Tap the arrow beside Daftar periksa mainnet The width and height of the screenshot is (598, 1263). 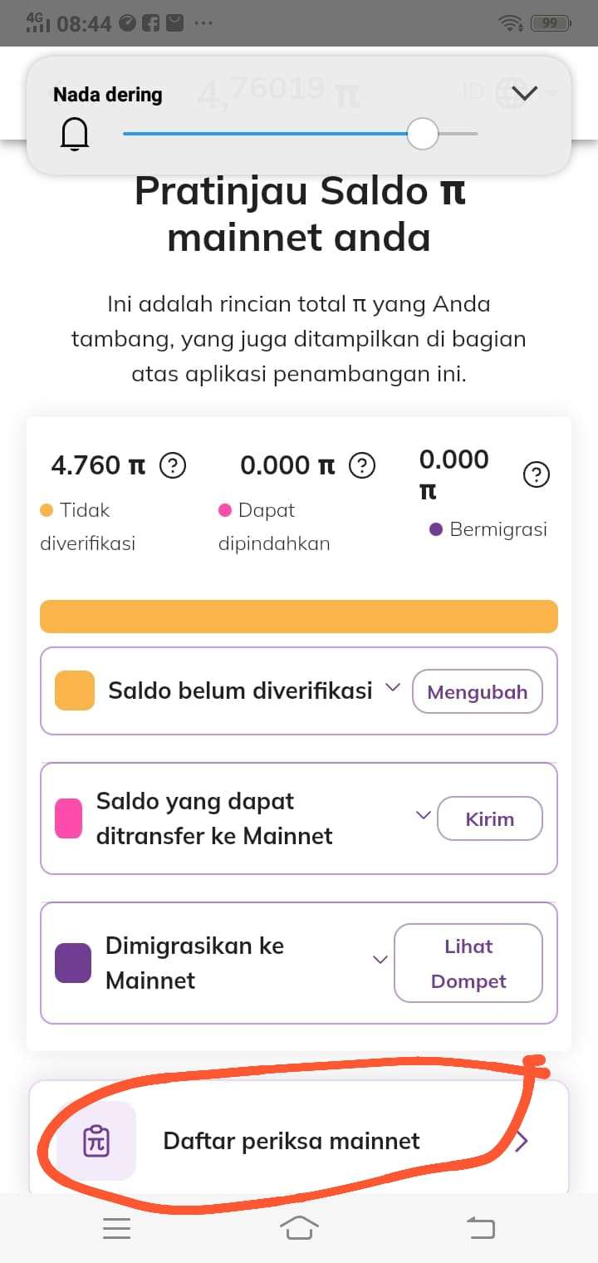522,1143
